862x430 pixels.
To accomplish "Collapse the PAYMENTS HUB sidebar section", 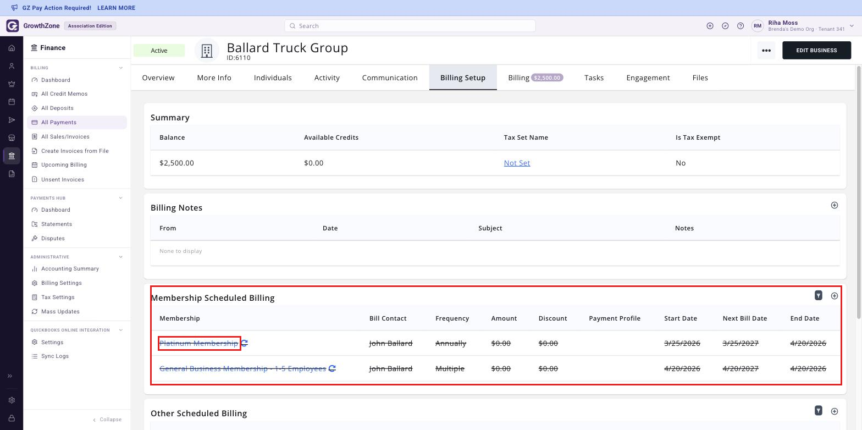I will (121, 198).
